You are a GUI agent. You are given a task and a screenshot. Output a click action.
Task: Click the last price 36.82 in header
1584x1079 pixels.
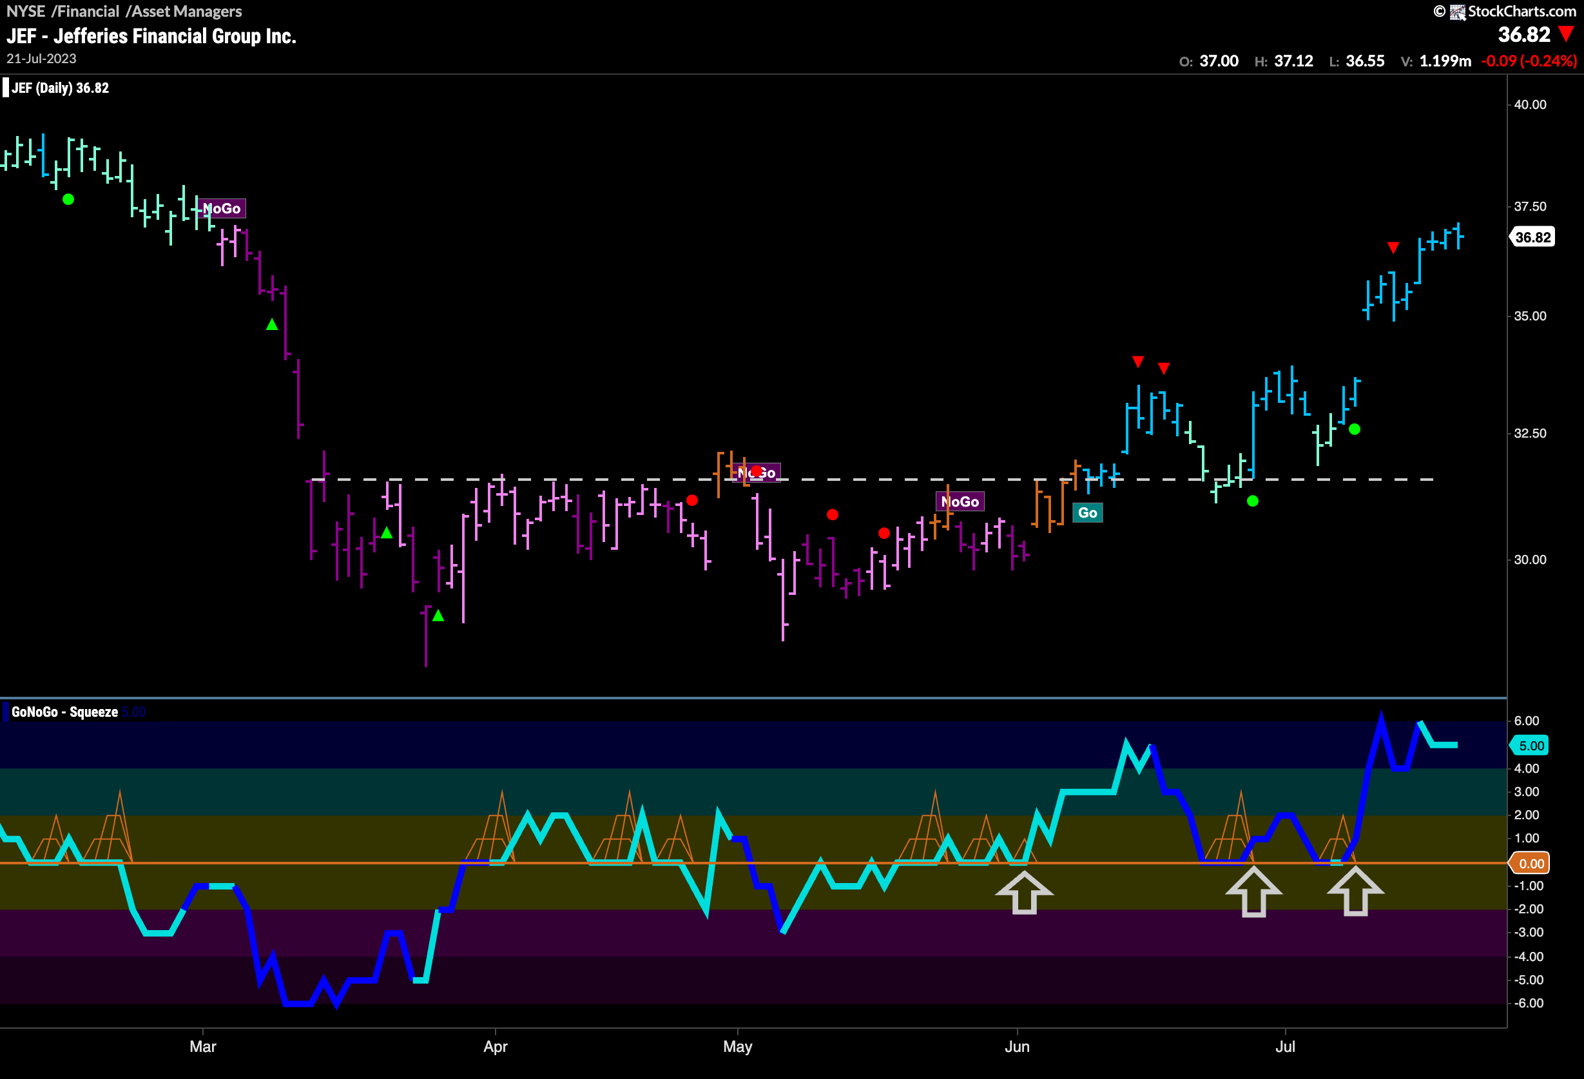coord(1524,34)
